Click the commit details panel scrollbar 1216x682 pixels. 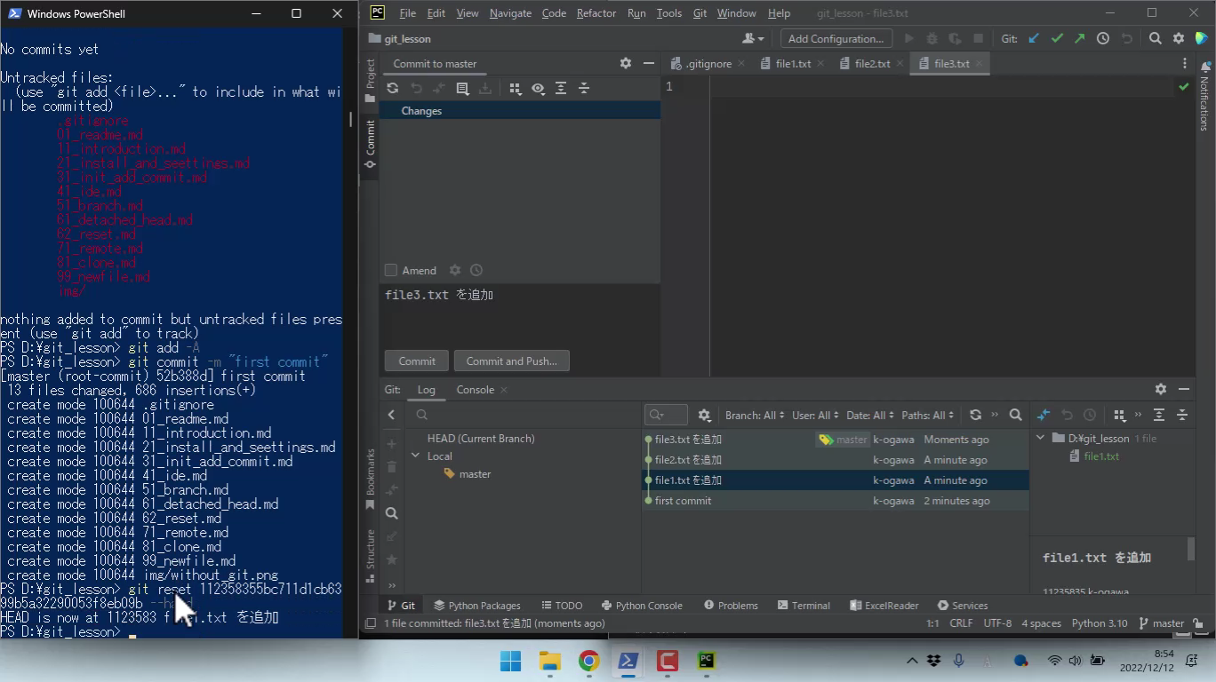1191,551
